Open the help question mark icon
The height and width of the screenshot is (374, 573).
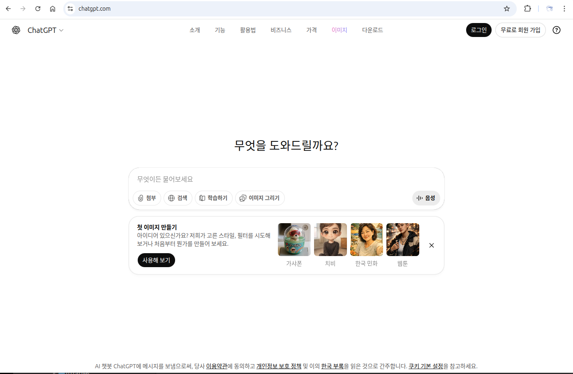click(556, 30)
